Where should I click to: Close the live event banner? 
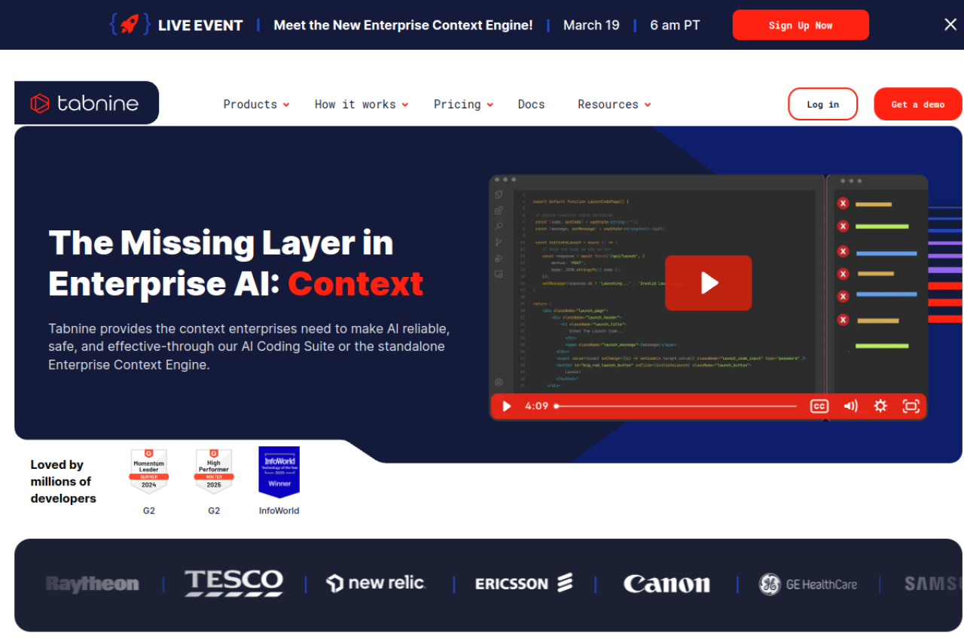point(950,25)
